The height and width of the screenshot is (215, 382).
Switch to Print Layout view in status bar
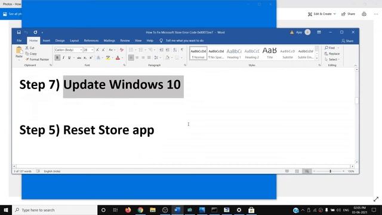click(297, 171)
